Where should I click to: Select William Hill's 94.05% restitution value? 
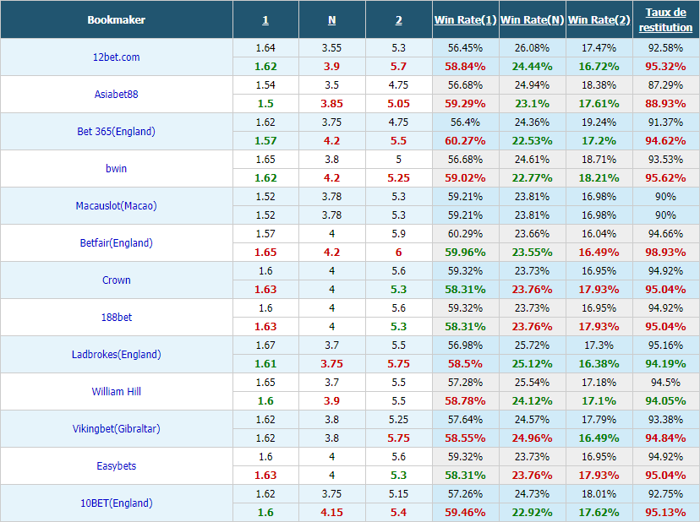coord(665,400)
